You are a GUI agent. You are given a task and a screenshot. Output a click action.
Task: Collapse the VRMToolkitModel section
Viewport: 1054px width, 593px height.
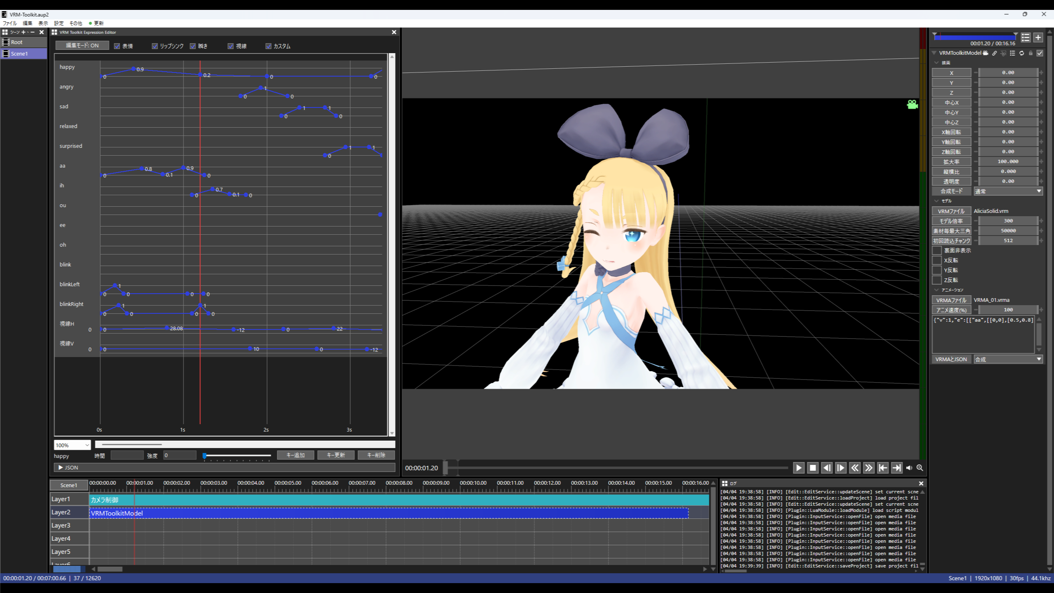click(x=935, y=53)
